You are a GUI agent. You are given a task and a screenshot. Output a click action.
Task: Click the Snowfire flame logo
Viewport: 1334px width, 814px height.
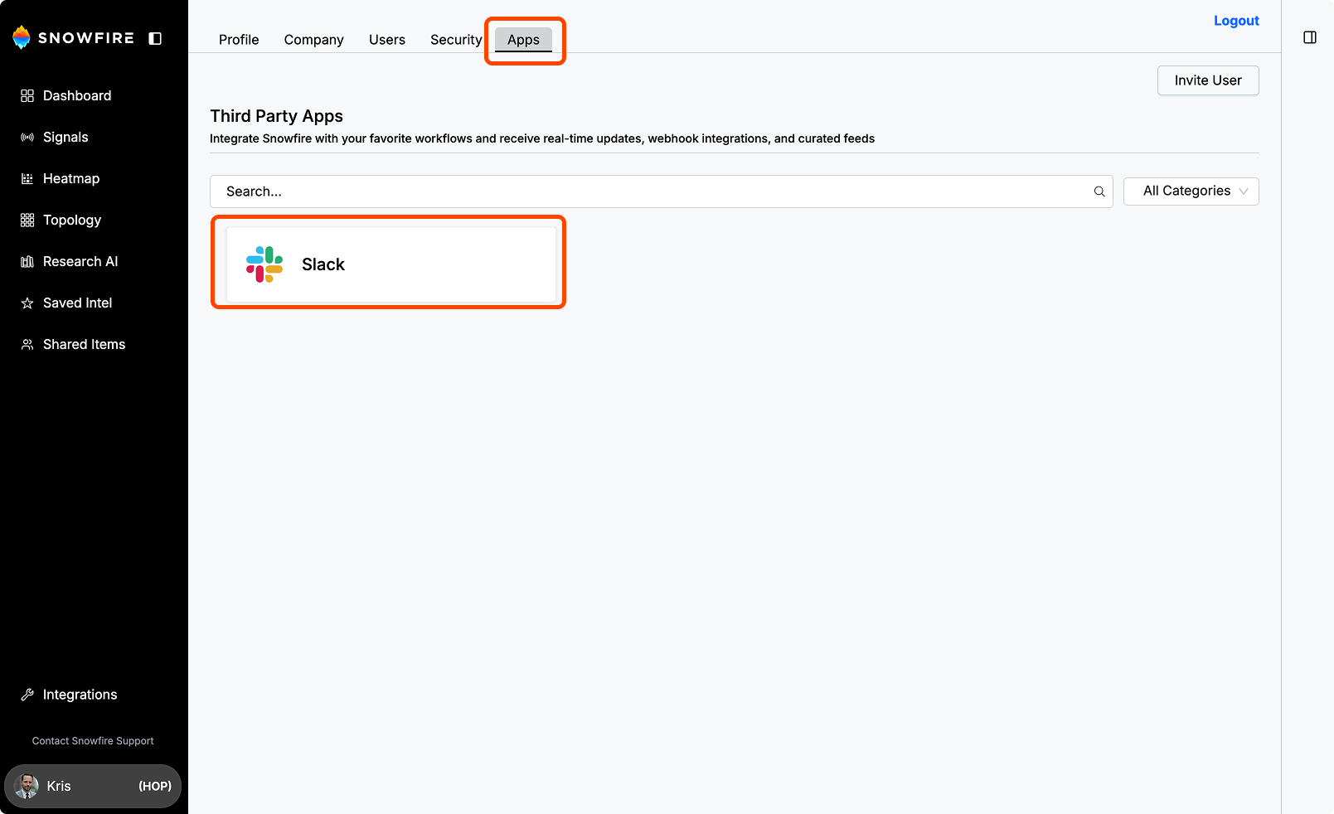[22, 37]
